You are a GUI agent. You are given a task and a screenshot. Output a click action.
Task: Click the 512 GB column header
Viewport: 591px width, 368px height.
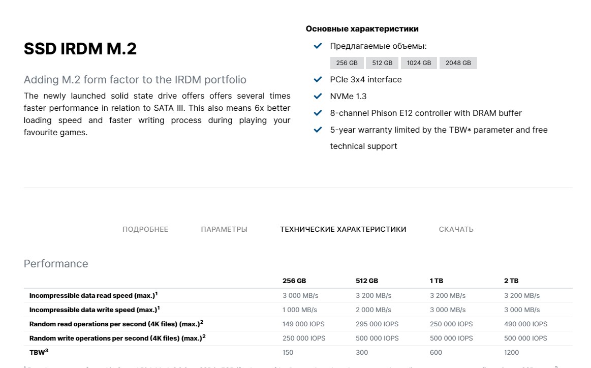coord(367,281)
